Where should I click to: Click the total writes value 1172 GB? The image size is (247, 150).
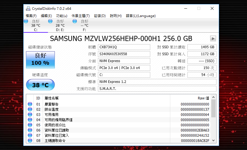(x=202, y=54)
